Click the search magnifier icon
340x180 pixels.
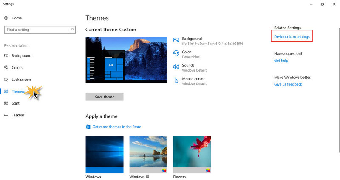pyautogui.click(x=72, y=30)
